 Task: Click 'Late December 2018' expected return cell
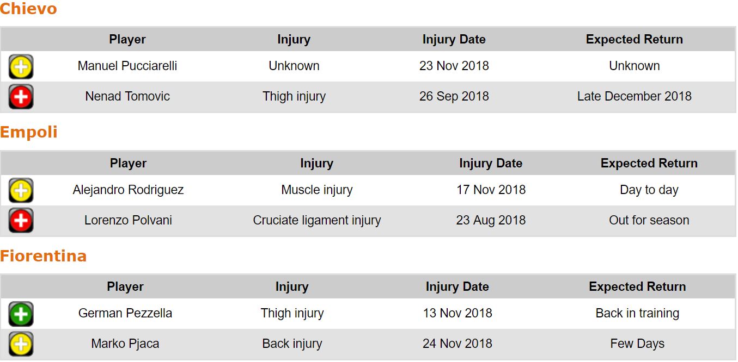click(635, 97)
